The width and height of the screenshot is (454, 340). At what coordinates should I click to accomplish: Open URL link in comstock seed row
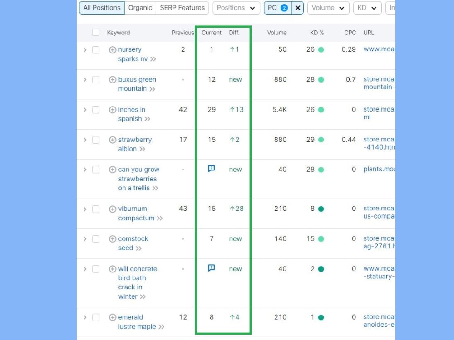click(x=379, y=242)
